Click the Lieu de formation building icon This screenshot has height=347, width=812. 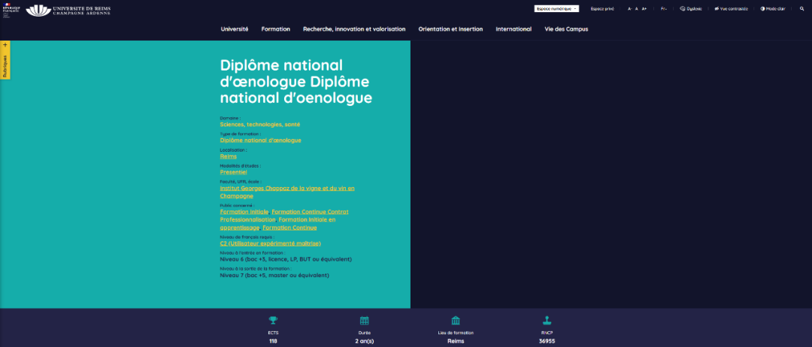pos(456,321)
